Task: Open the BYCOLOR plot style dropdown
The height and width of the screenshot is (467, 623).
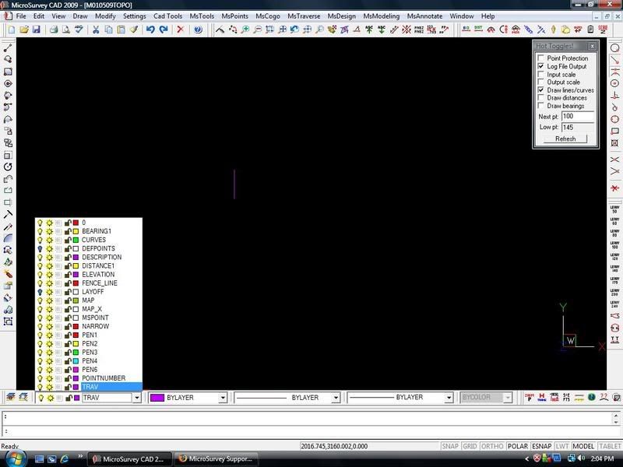Action: pos(508,398)
